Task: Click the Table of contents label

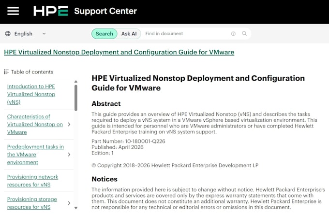Action: coord(32,72)
